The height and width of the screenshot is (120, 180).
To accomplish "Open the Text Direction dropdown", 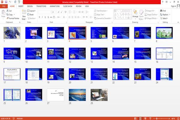I will (101, 11).
